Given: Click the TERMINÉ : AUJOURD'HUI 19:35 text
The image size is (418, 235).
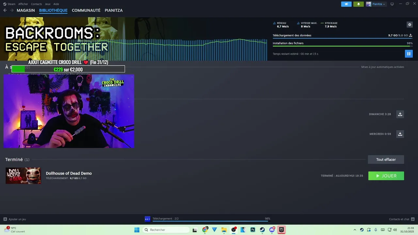Looking at the screenshot, I should click(x=342, y=176).
